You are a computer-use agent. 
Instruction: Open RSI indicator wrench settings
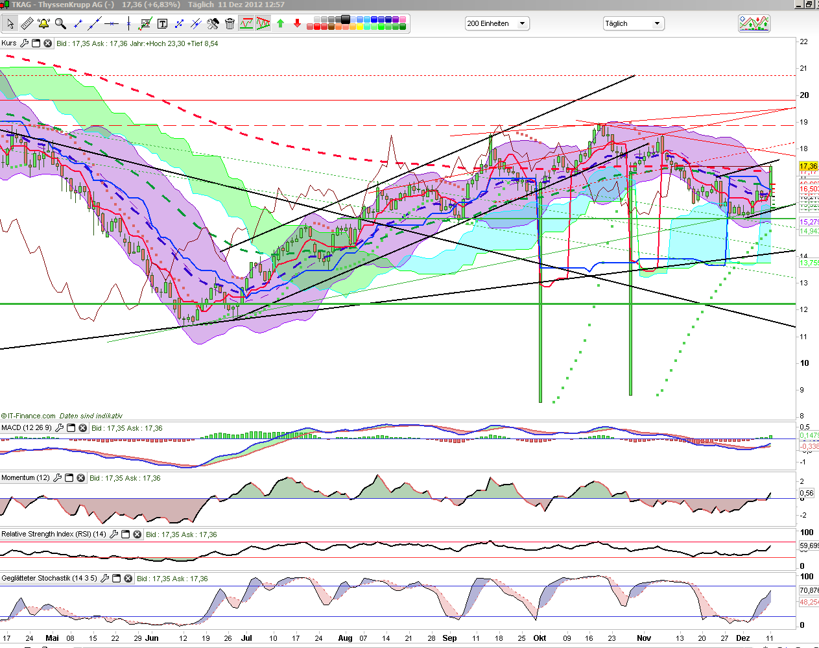click(114, 534)
